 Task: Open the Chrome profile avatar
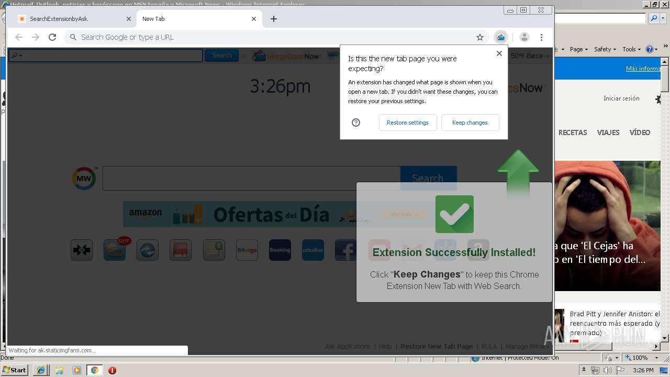point(524,37)
